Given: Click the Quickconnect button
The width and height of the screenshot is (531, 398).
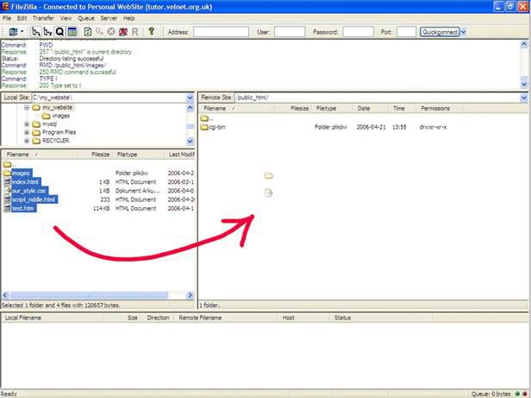Looking at the screenshot, I should click(440, 32).
